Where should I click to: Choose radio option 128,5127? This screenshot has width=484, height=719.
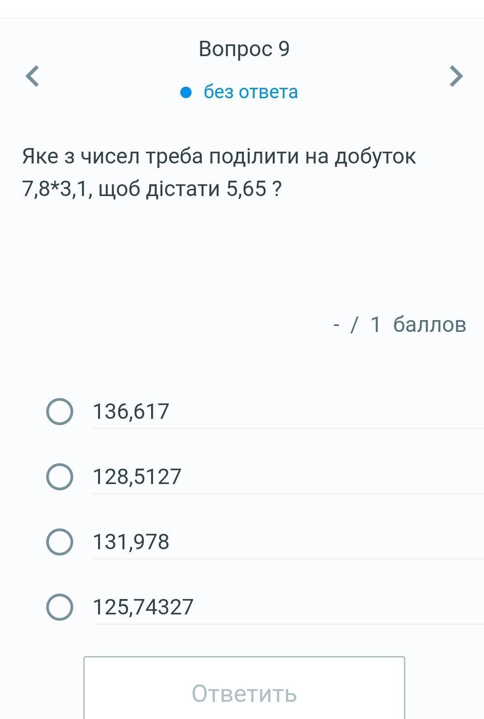(x=60, y=477)
